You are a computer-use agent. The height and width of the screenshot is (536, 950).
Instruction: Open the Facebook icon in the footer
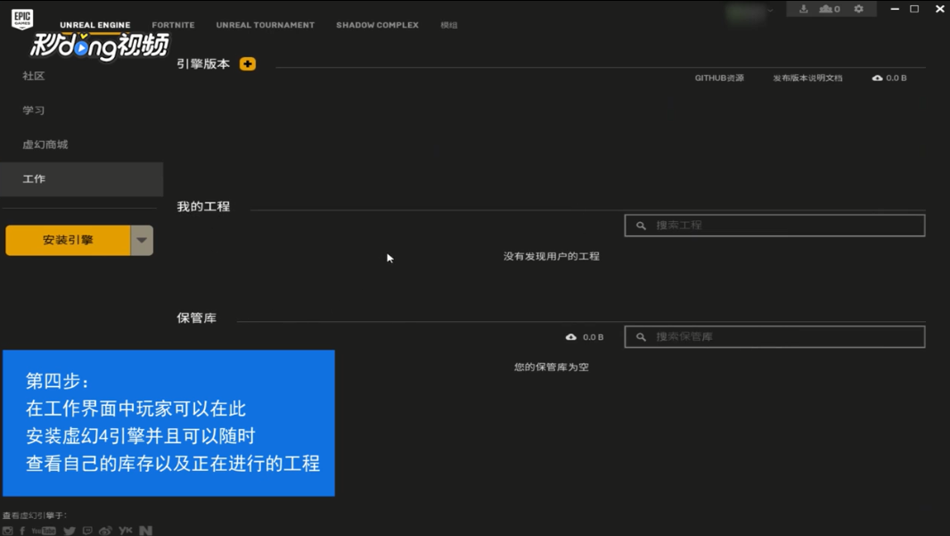pos(22,529)
